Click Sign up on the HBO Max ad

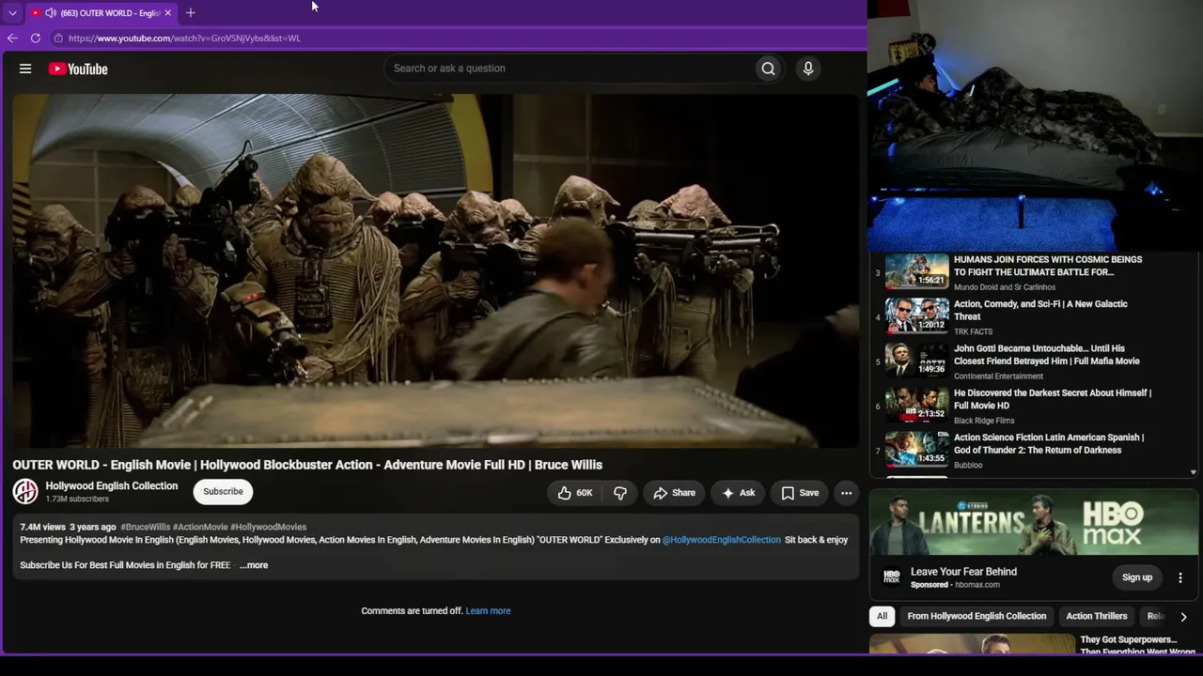click(x=1136, y=577)
